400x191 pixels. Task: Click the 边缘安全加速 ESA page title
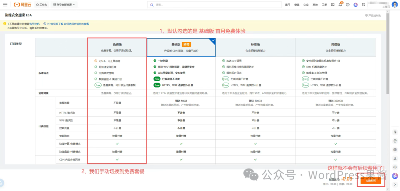point(18,15)
